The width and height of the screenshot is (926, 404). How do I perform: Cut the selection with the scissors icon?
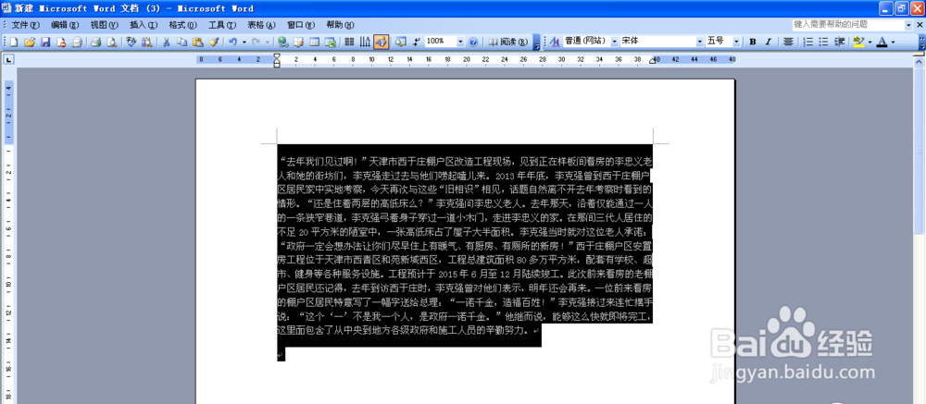point(167,42)
